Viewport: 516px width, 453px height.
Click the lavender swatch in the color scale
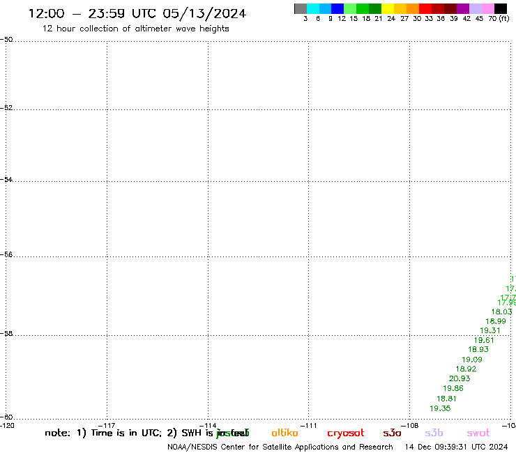click(x=476, y=8)
